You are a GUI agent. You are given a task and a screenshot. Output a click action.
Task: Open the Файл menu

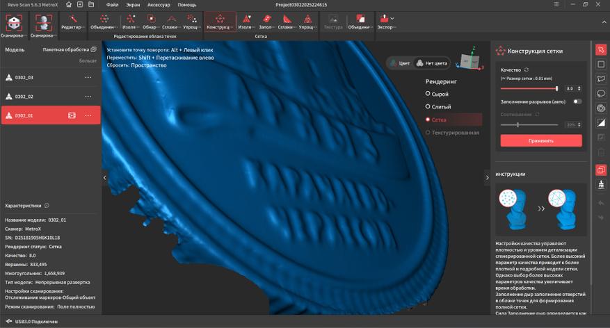[x=113, y=5]
